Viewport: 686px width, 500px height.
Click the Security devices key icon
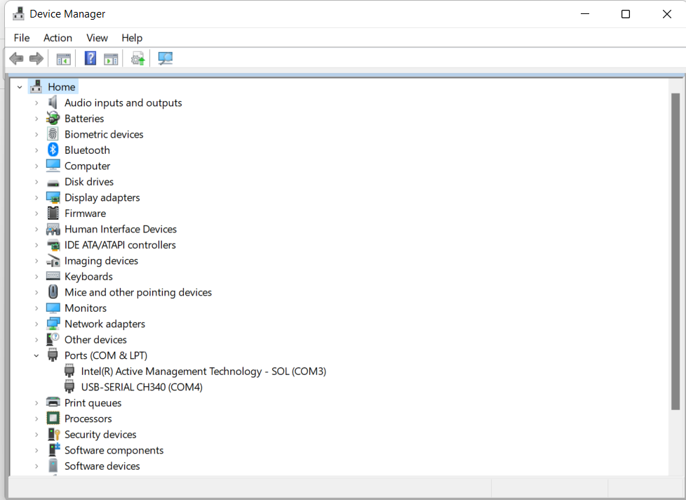[x=53, y=434]
